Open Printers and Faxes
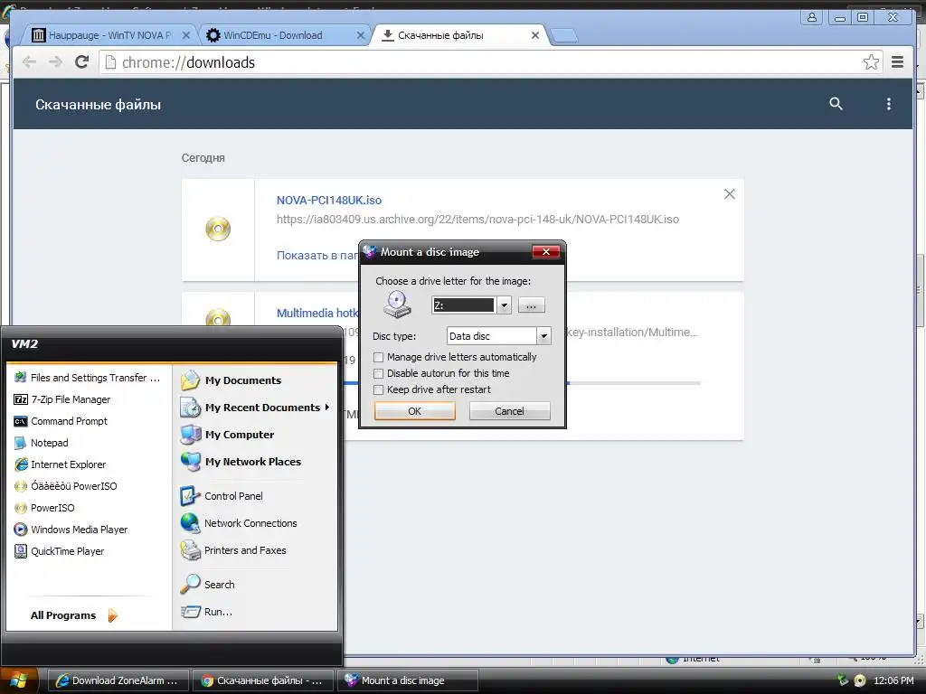This screenshot has height=694, width=926. coord(233,550)
